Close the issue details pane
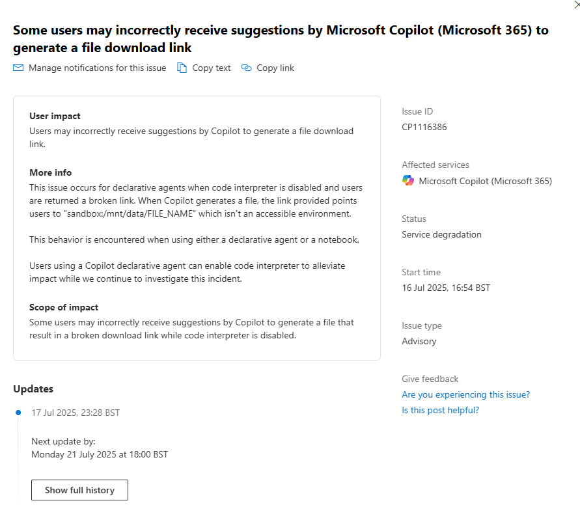This screenshot has height=518, width=580. tap(576, 5)
